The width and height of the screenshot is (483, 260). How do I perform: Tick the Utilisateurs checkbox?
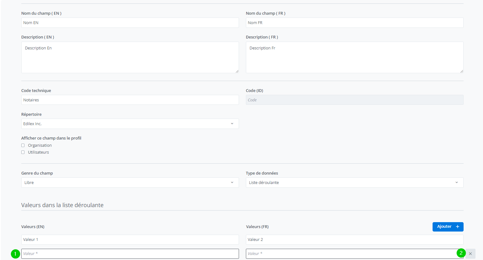pos(23,152)
